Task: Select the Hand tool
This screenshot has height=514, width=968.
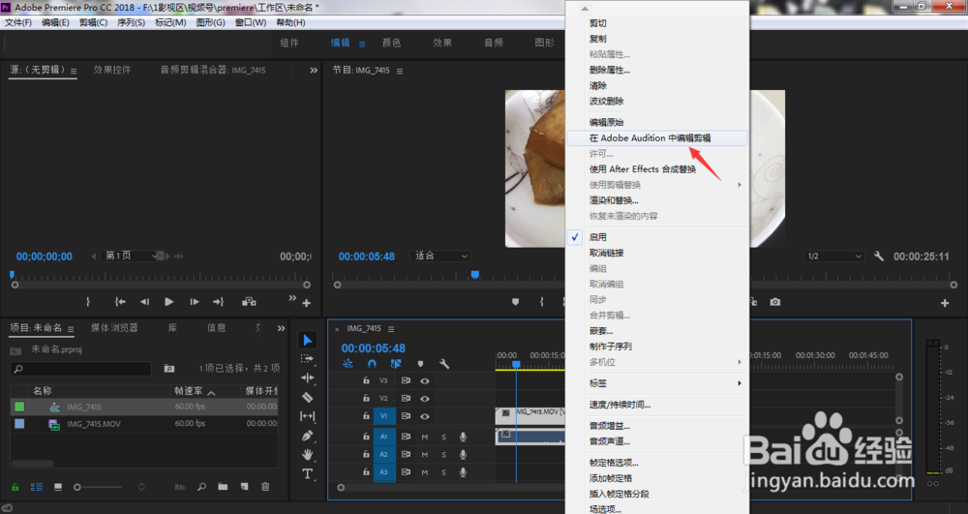Action: (x=308, y=455)
